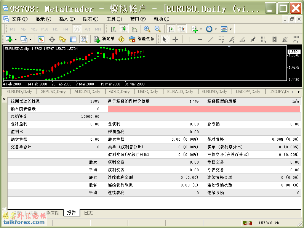
Task: Select the crosshair tool
Action: [x=175, y=39]
